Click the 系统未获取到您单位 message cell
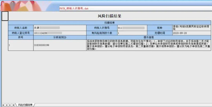 (x=149, y=45)
